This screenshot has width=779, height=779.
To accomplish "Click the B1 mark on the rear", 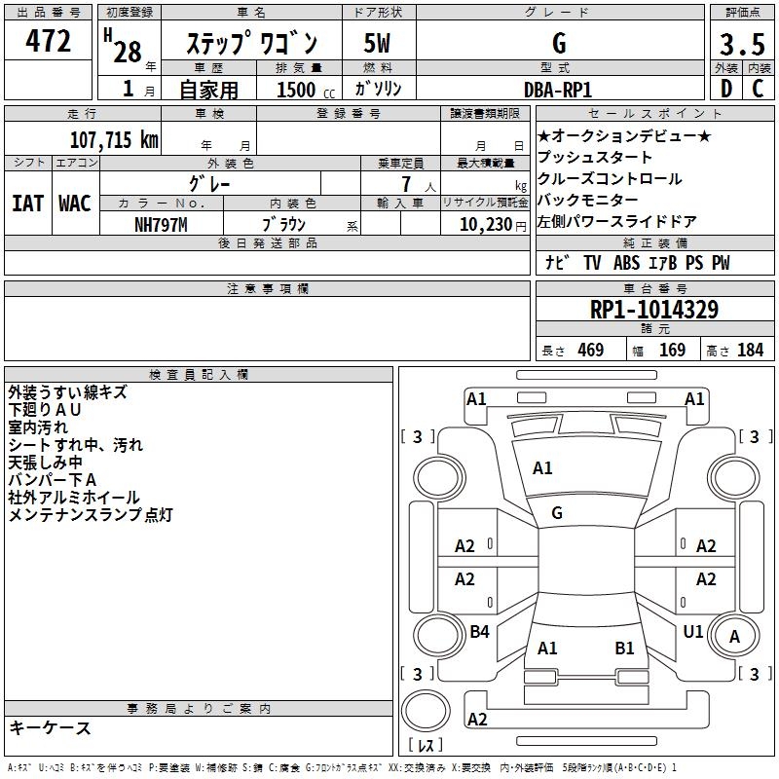I will click(x=624, y=648).
